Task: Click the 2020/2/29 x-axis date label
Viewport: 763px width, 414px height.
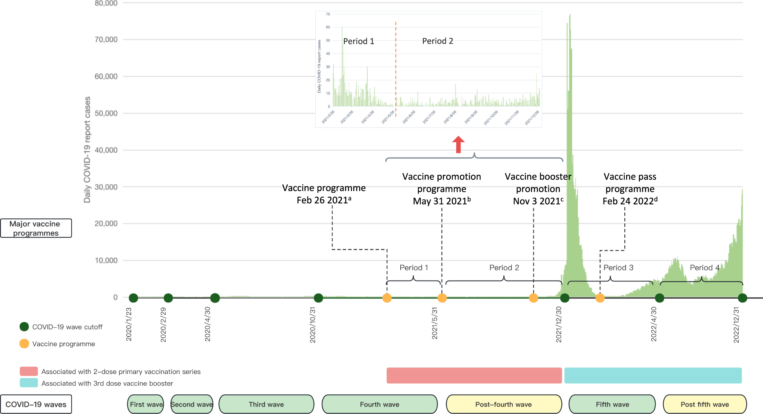Action: 163,324
